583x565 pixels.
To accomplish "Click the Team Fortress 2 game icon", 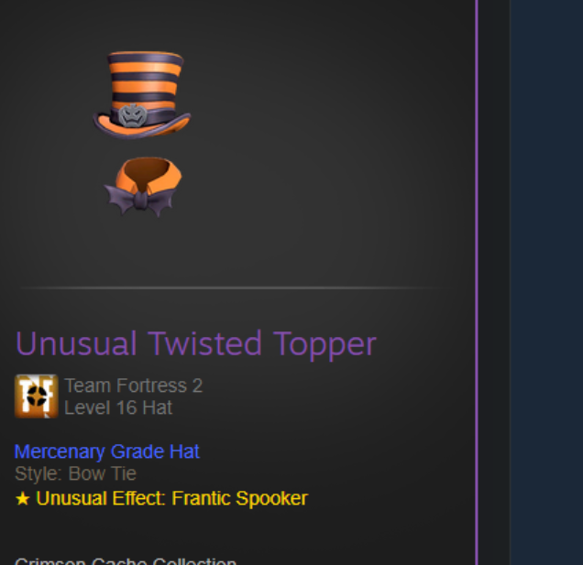I will click(x=36, y=396).
